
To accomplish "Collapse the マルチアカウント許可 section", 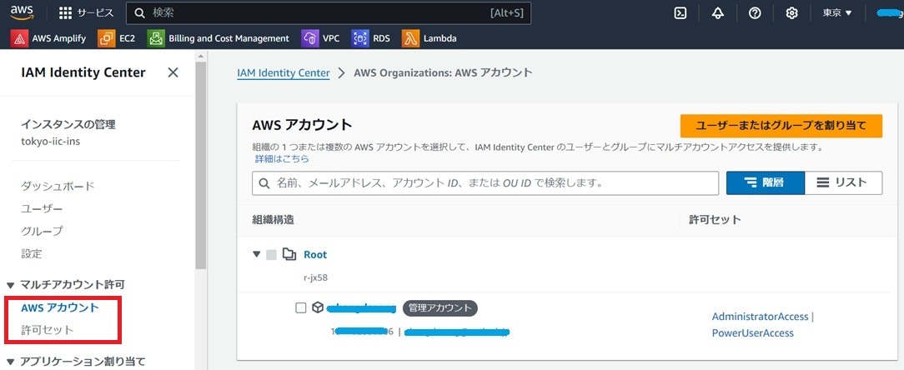I will [10, 285].
